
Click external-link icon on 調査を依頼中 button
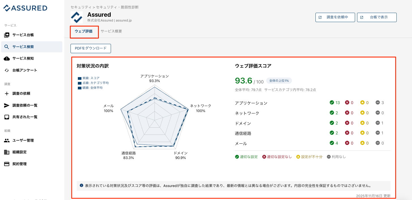pos(320,17)
